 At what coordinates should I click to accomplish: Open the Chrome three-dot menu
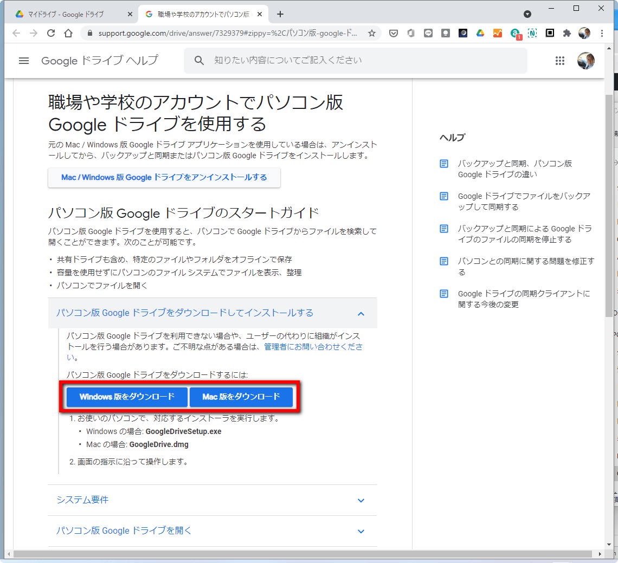click(x=602, y=33)
